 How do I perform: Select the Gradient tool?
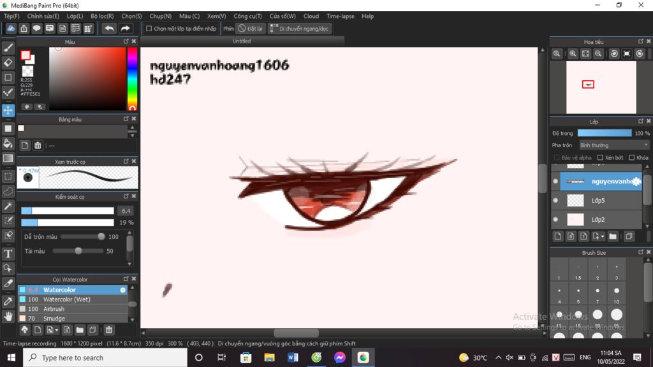pos(8,158)
